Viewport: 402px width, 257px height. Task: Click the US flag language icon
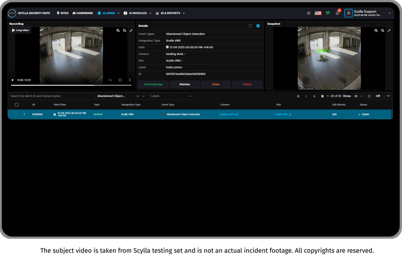318,13
